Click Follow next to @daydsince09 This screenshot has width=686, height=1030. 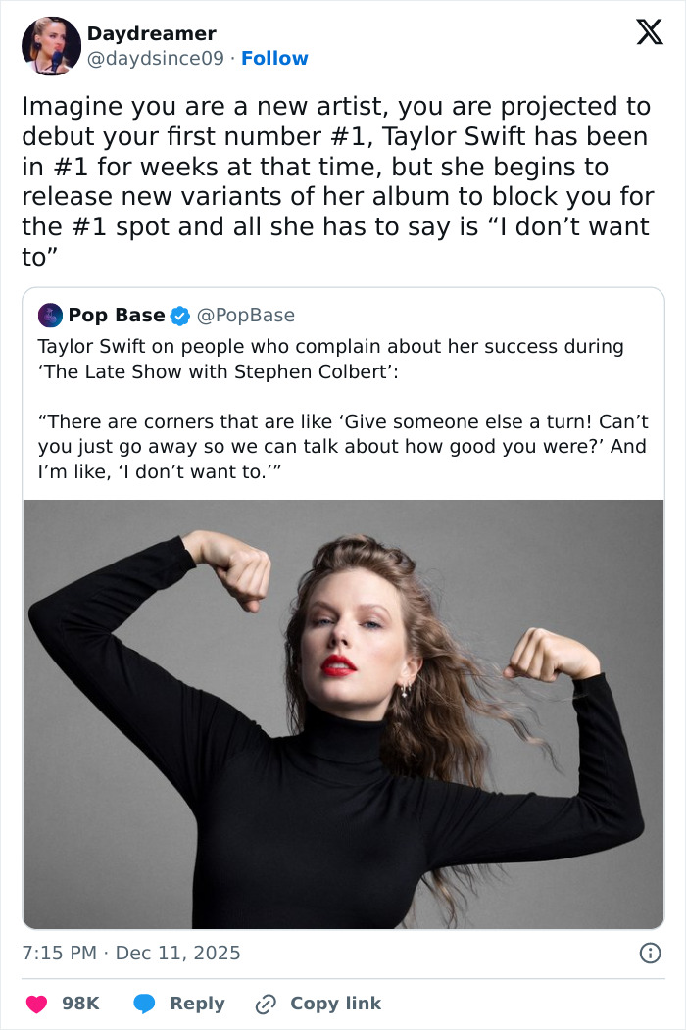(274, 58)
